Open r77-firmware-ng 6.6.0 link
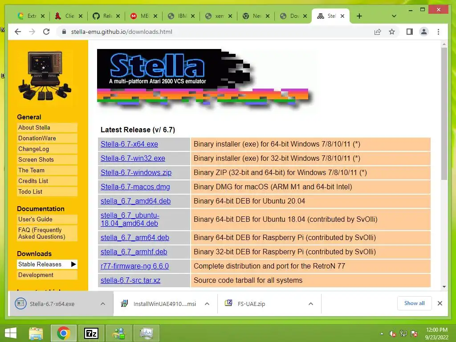 tap(134, 266)
